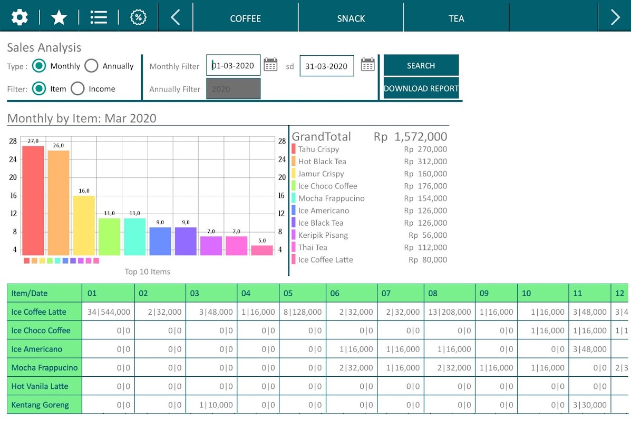Click the start date field 01-03-2020
The image size is (631, 421).
coord(233,66)
